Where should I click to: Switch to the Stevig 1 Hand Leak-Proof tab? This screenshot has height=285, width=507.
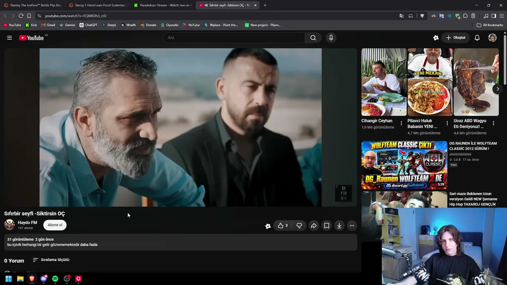coord(97,5)
